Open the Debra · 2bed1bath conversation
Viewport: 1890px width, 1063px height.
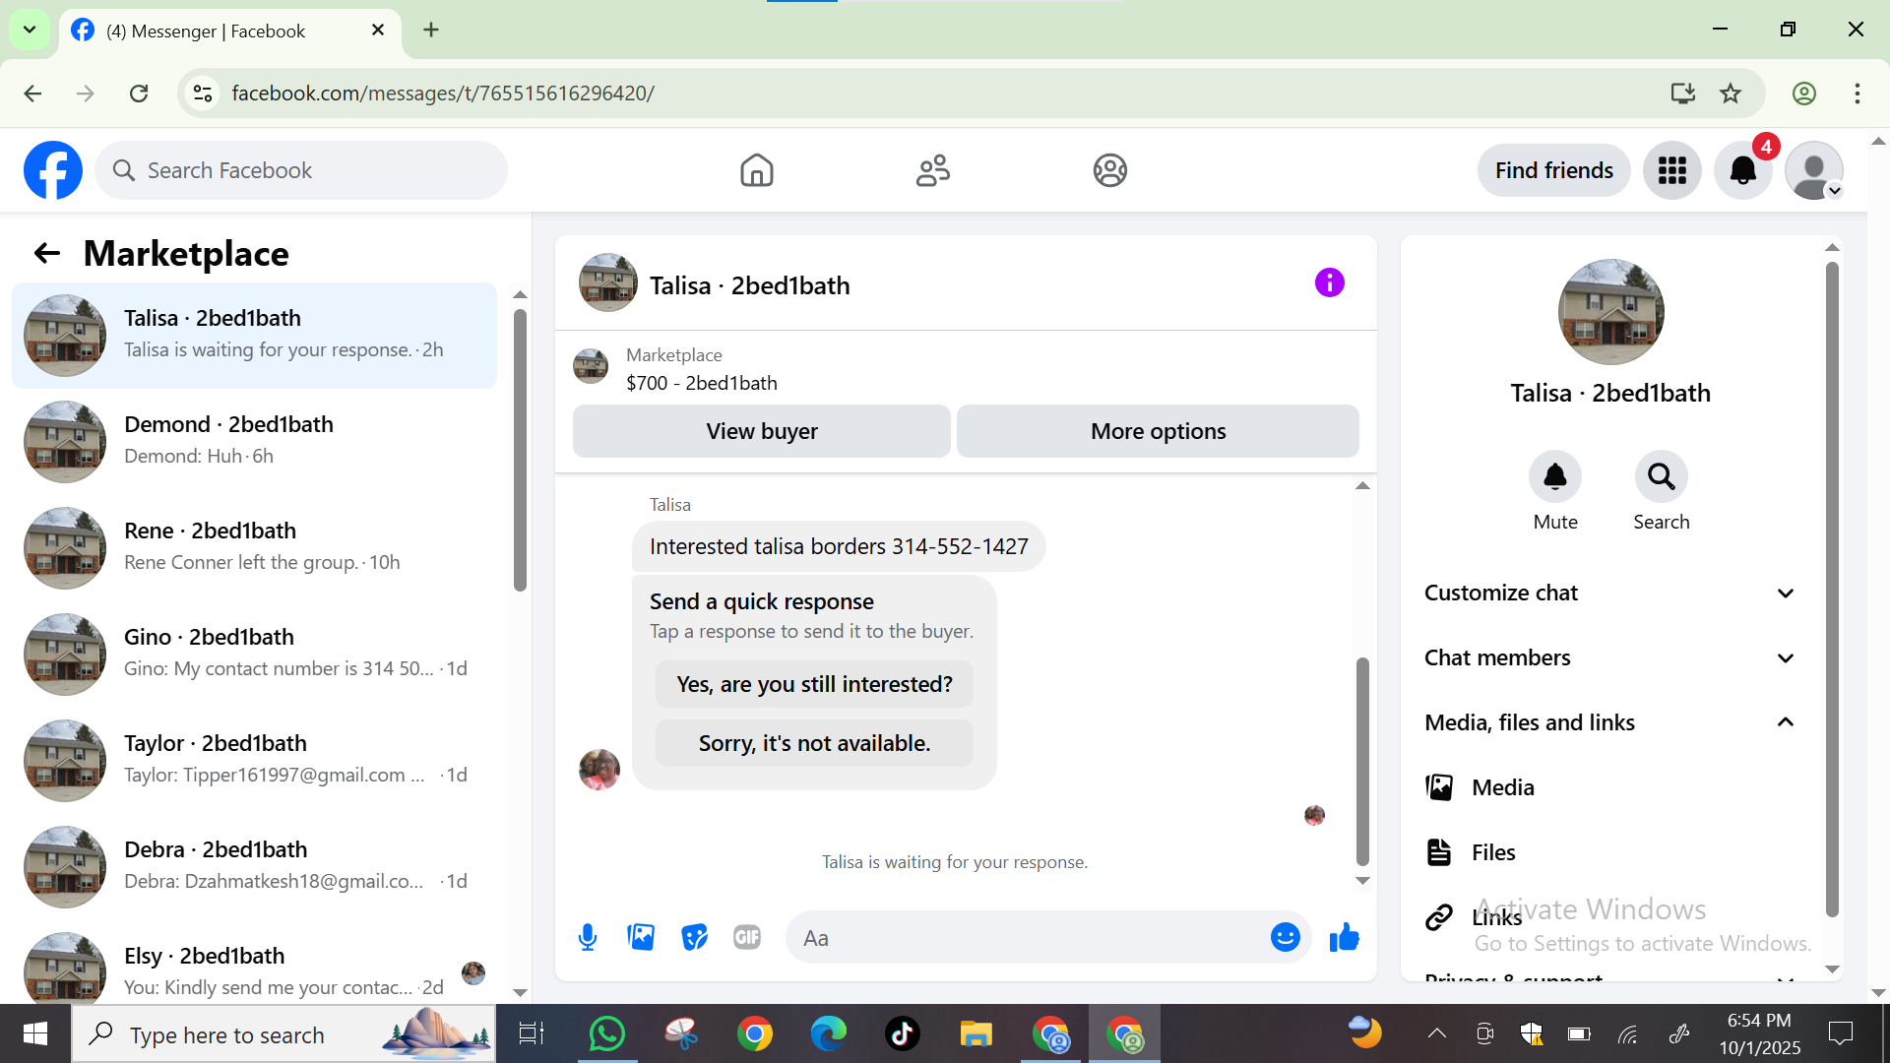click(254, 867)
